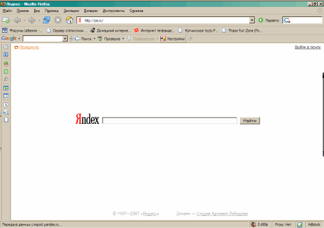
Task: Click the Firefox load-time icon in status bar
Action: 253,225
